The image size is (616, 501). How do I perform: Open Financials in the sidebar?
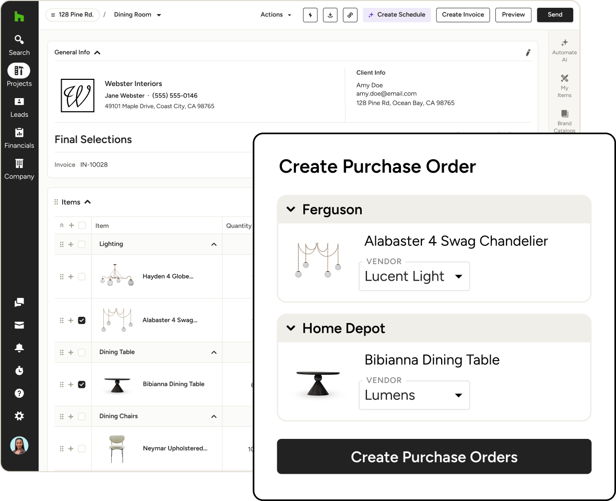(x=19, y=139)
